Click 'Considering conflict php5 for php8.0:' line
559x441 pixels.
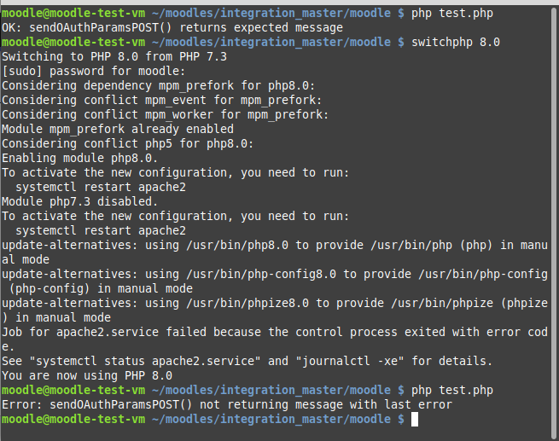coord(128,143)
